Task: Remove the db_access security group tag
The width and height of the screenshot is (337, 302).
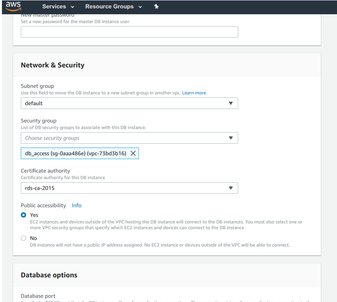Action: pyautogui.click(x=133, y=153)
